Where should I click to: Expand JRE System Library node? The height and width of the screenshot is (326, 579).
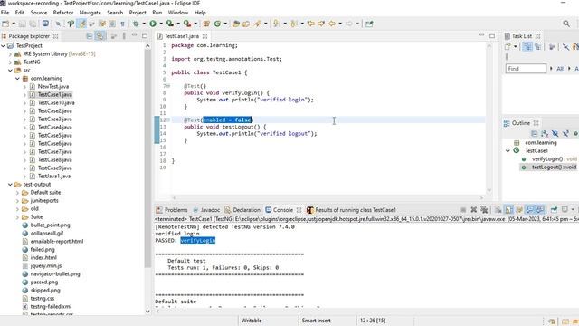pyautogui.click(x=10, y=54)
